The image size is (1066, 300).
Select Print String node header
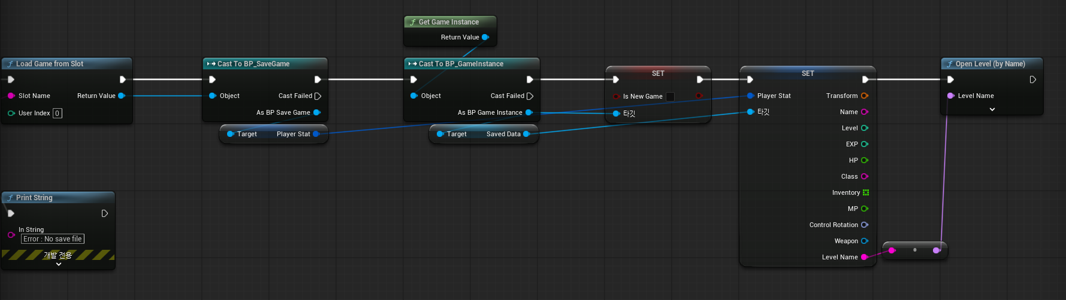click(58, 198)
